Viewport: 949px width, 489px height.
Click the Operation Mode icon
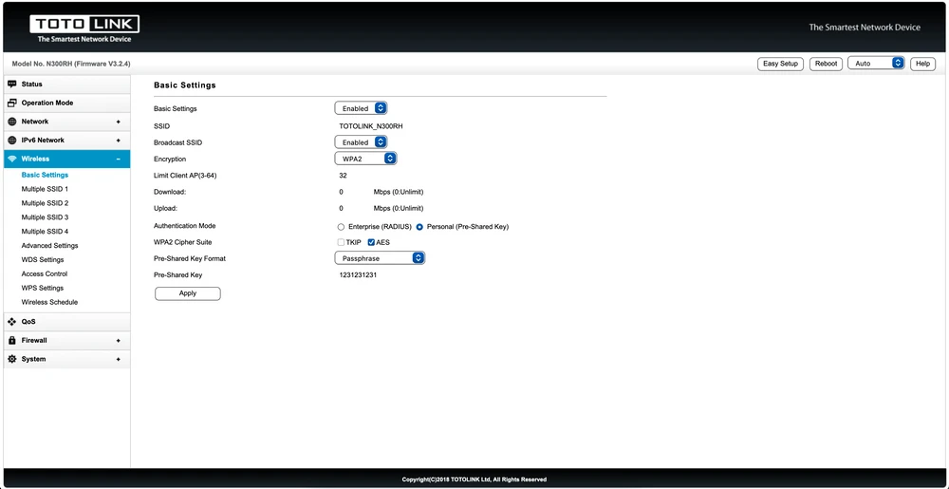point(12,103)
